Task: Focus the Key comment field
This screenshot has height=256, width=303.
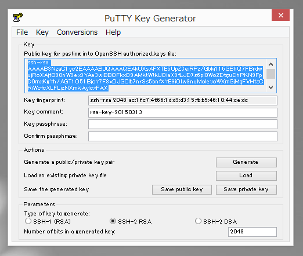Action: point(183,112)
